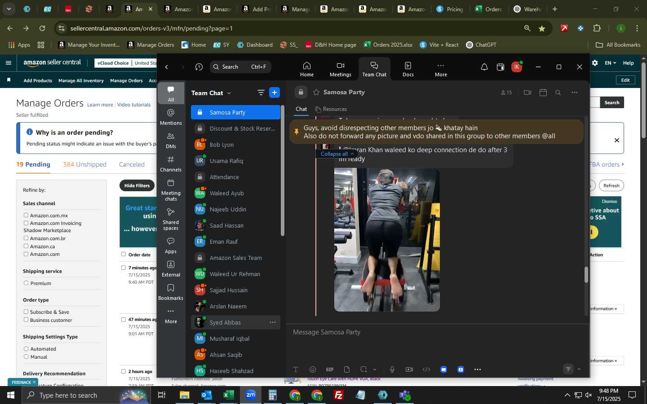The height and width of the screenshot is (404, 647).
Task: Select Automated shipping settings type
Action: point(26,349)
